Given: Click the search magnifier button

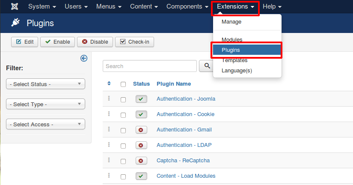Looking at the screenshot, I should [x=207, y=66].
